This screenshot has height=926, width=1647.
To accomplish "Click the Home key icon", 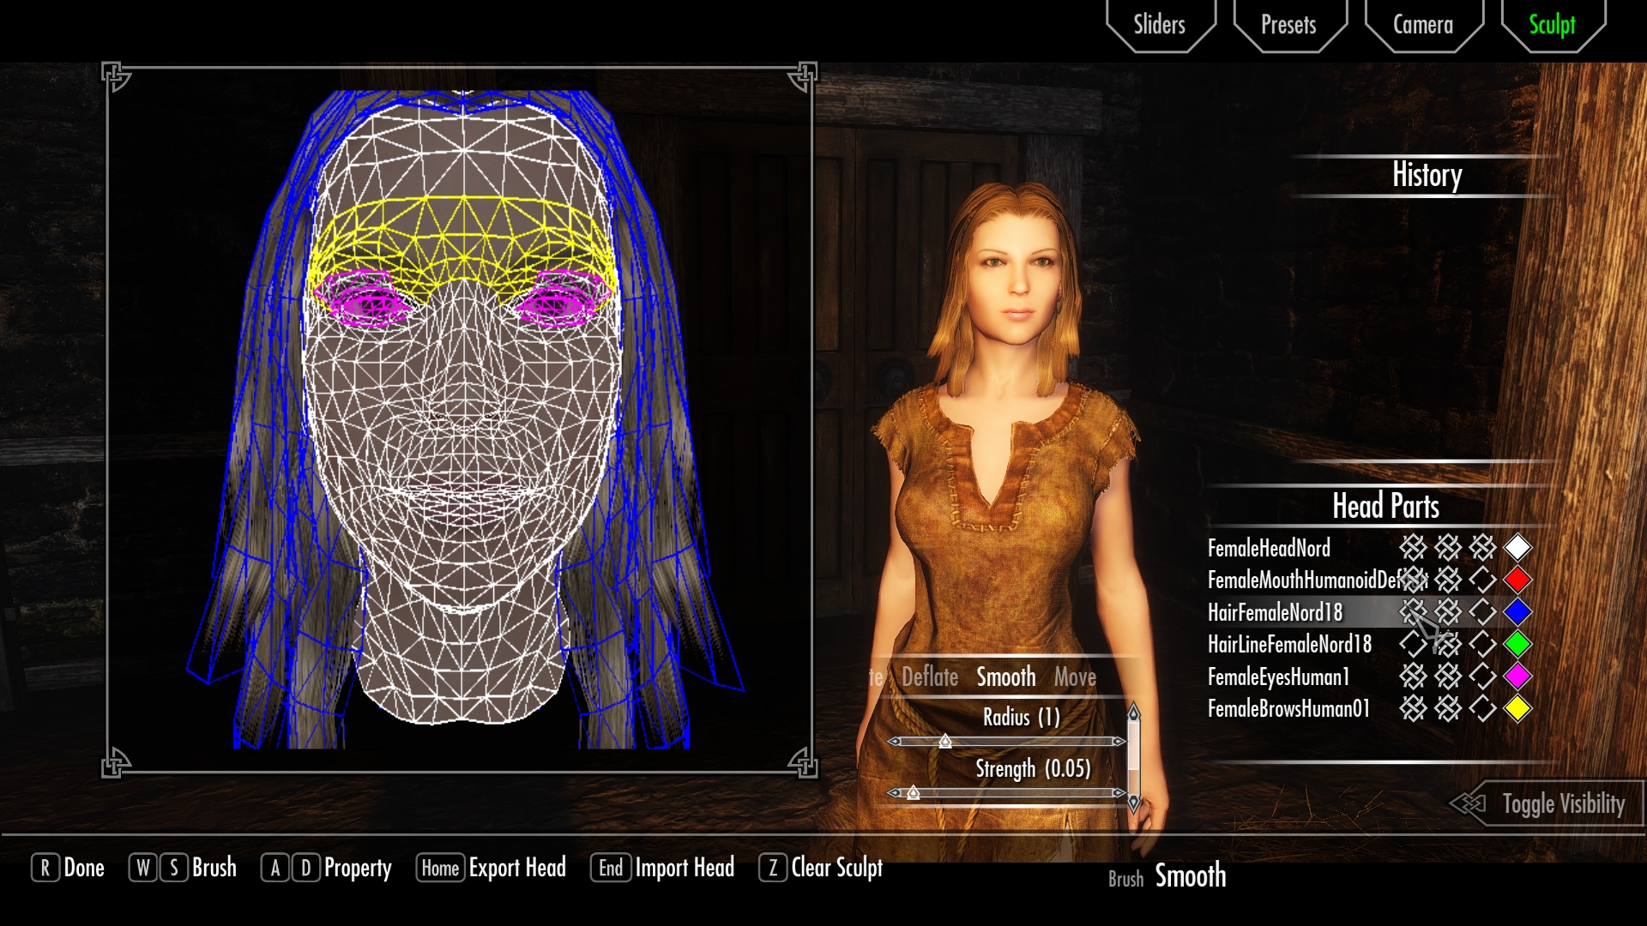I will (440, 868).
